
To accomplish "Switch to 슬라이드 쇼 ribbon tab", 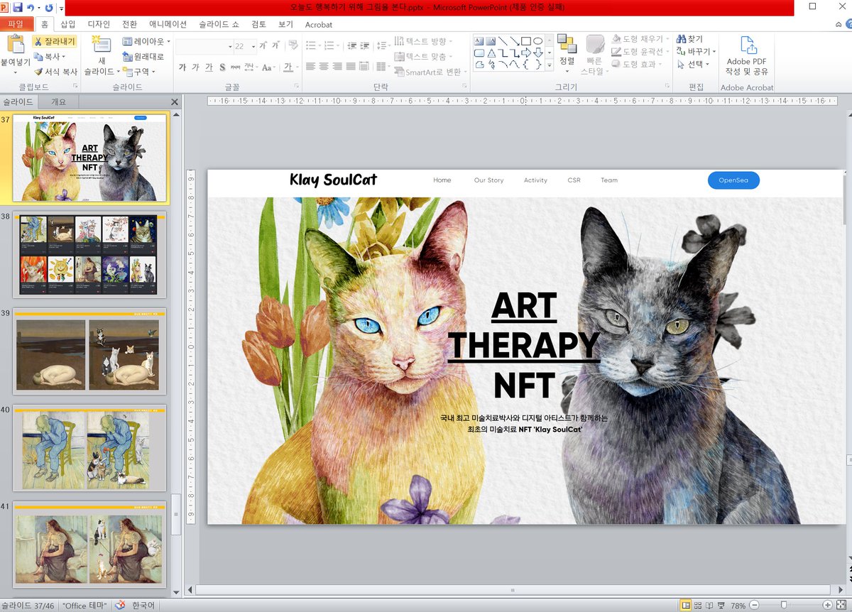I will pos(219,24).
